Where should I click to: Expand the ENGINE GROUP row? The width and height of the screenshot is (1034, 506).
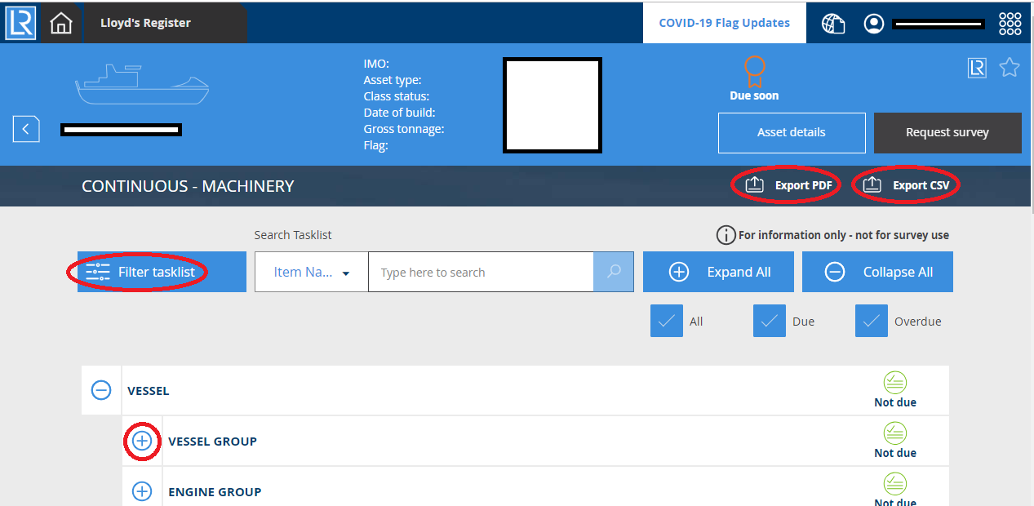[142, 491]
